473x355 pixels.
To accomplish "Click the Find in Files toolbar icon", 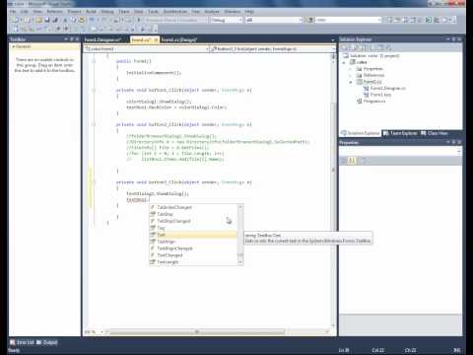I will point(310,20).
